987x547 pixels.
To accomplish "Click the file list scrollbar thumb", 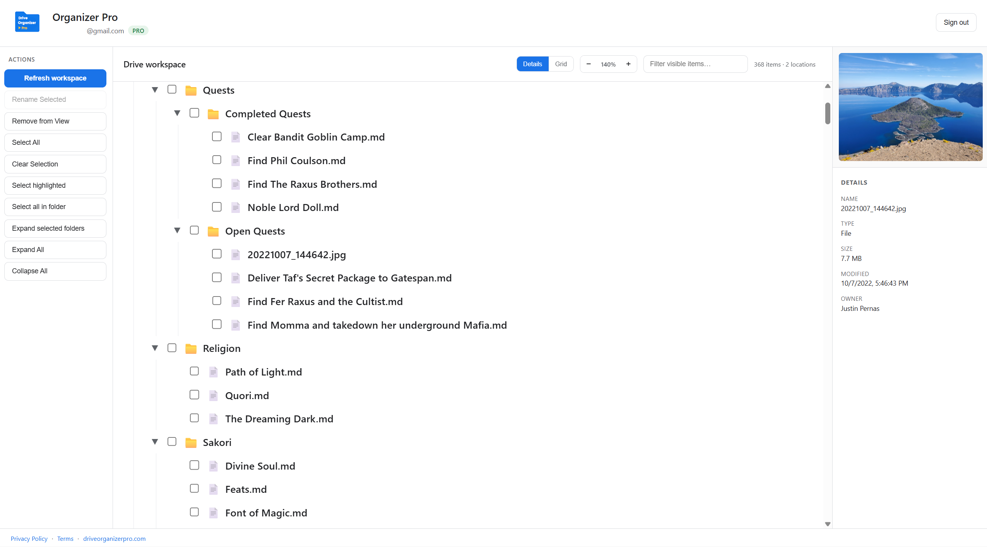I will (828, 113).
